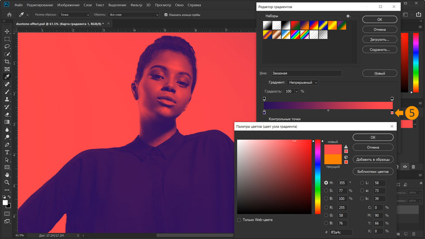Viewport: 425px width, 239px height.
Task: Open 'Файл' menu
Action: pos(19,5)
